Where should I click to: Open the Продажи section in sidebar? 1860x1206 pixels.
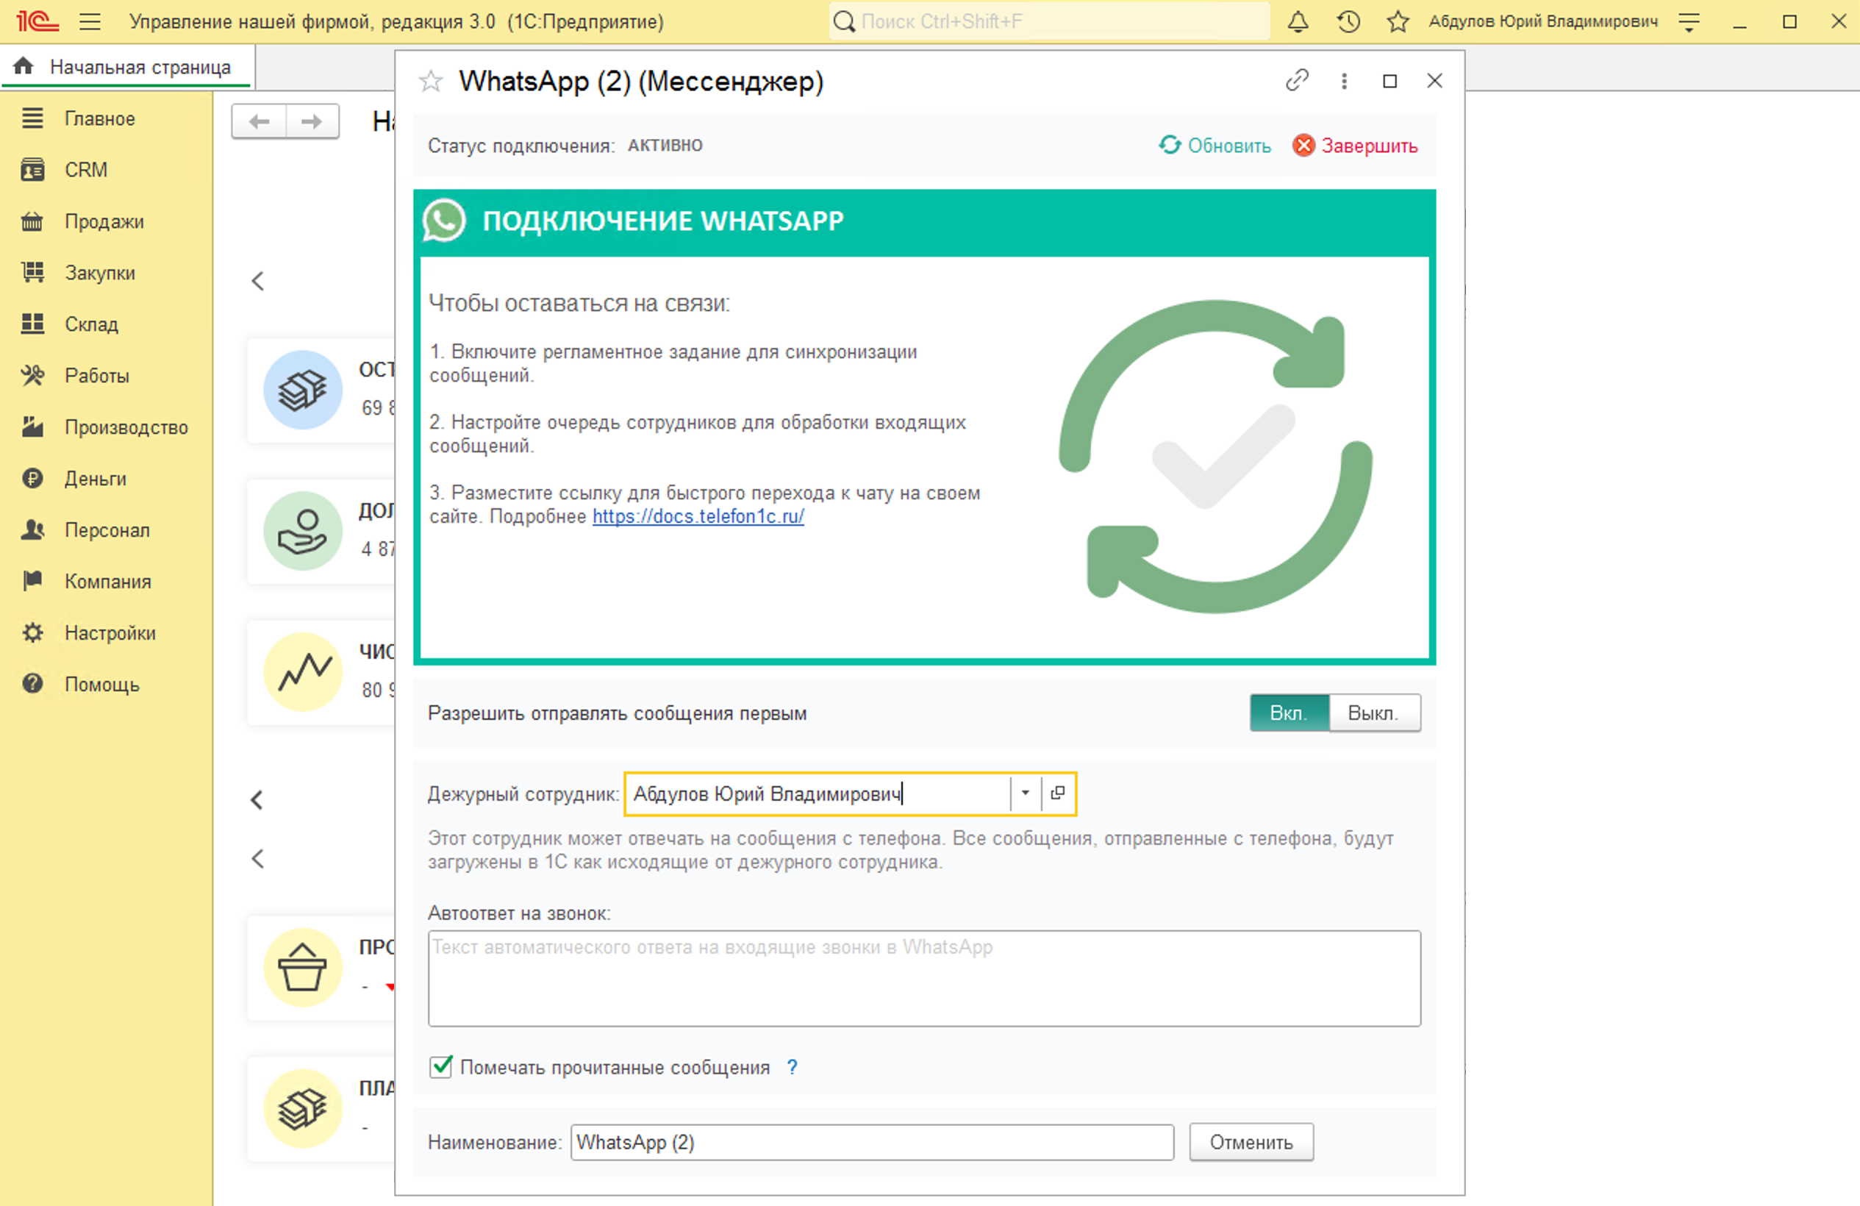[104, 221]
